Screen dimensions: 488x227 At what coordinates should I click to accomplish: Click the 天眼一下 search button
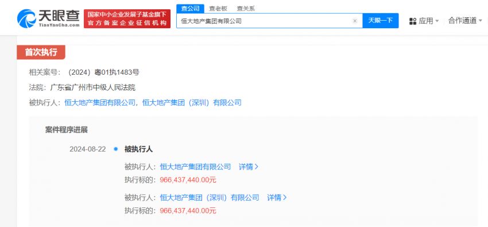[x=381, y=21]
